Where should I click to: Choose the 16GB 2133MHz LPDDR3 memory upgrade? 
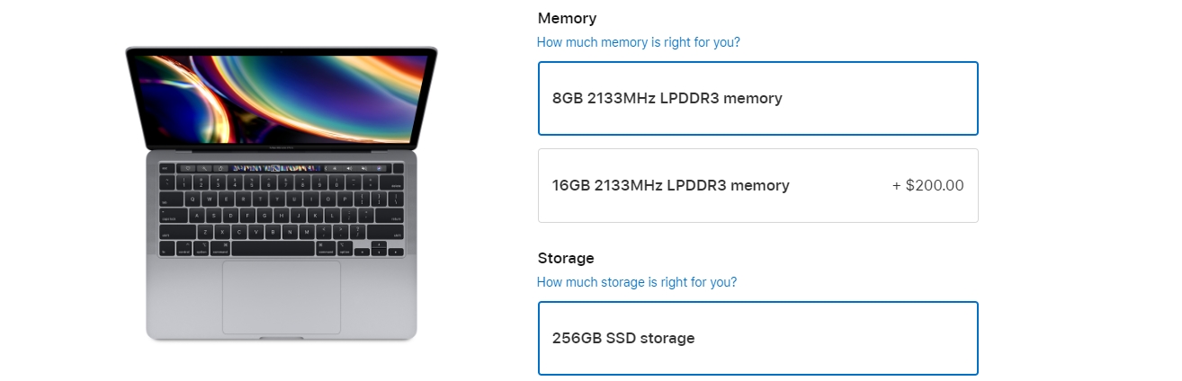(x=757, y=186)
